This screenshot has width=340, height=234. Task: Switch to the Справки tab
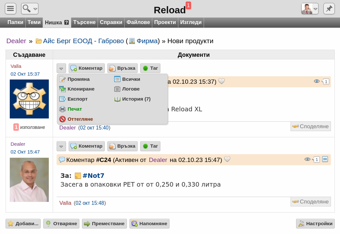point(111,22)
